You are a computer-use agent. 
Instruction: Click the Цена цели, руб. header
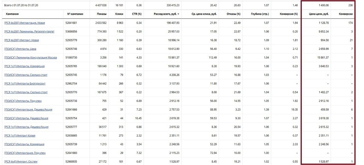coord(319,14)
